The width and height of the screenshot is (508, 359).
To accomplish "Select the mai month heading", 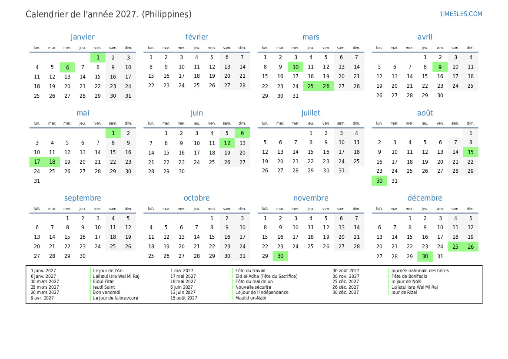I will (83, 113).
